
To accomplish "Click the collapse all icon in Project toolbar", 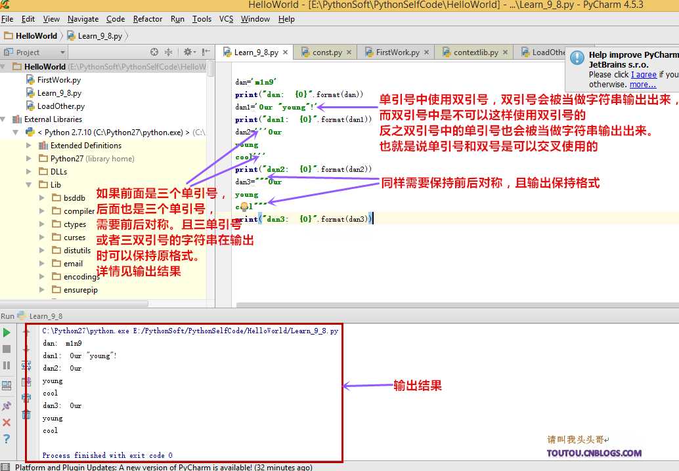I will [168, 52].
